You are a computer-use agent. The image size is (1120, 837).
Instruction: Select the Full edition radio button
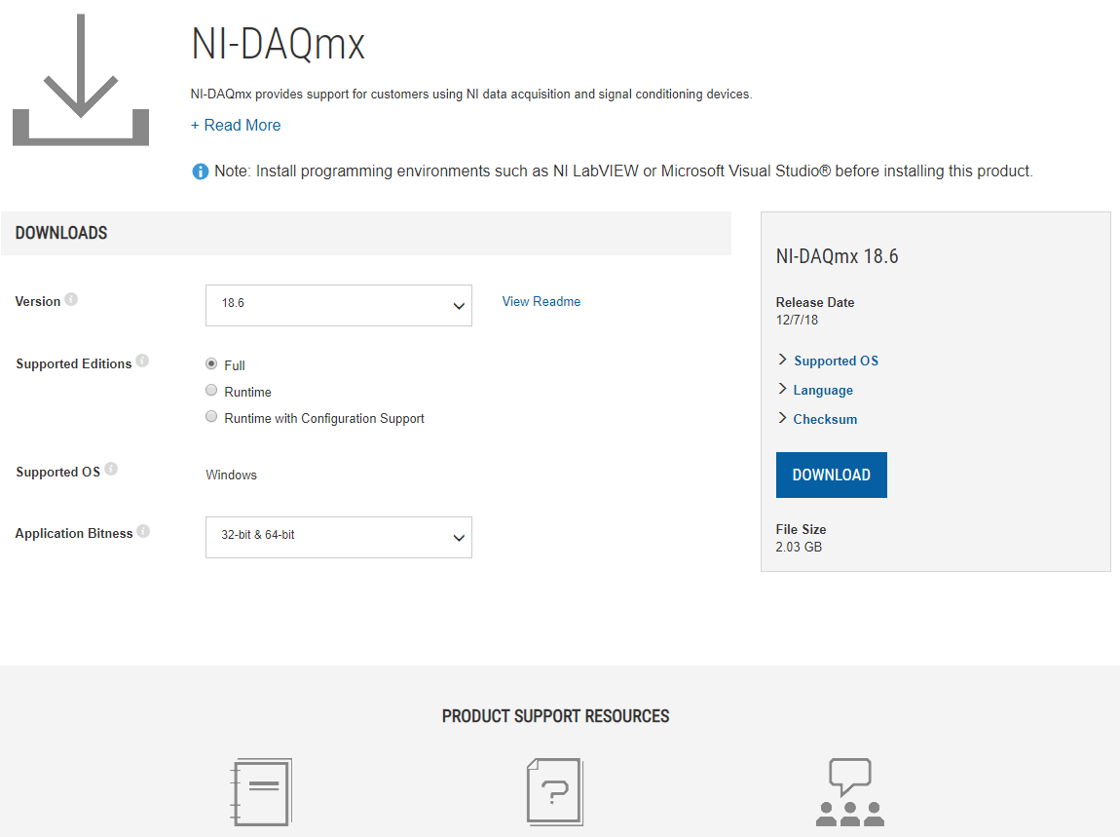211,363
